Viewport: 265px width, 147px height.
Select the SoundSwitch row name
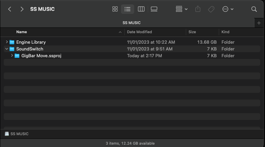point(30,49)
